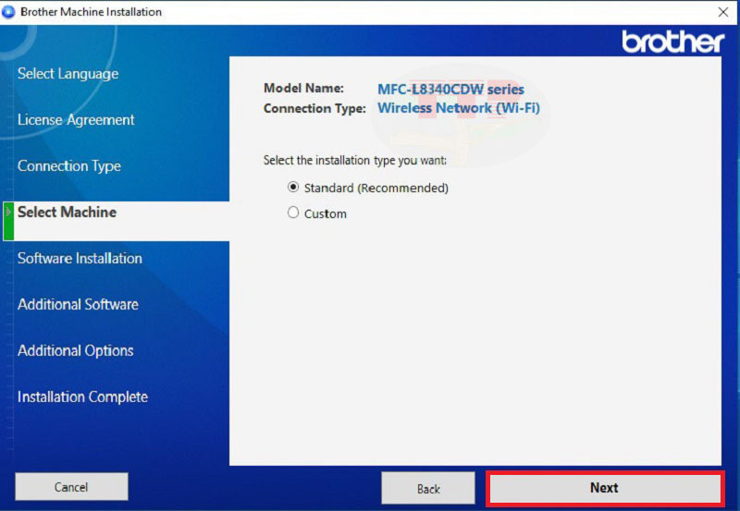
Task: Click the highlighted Select Machine step
Action: point(68,213)
